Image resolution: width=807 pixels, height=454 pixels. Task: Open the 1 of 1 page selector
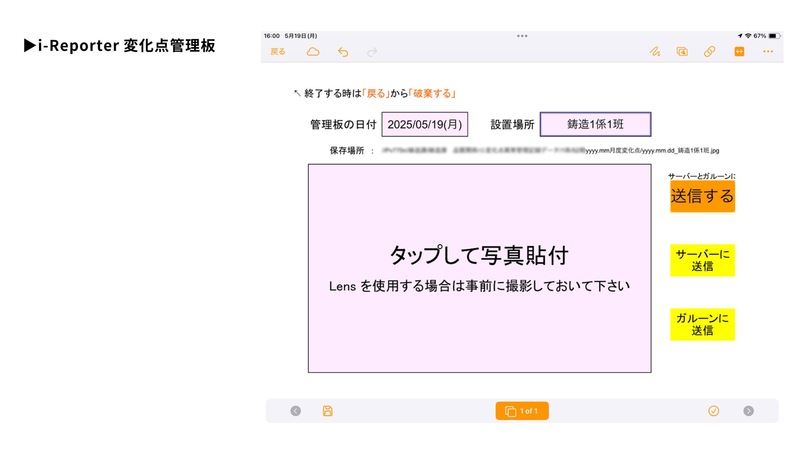(522, 411)
